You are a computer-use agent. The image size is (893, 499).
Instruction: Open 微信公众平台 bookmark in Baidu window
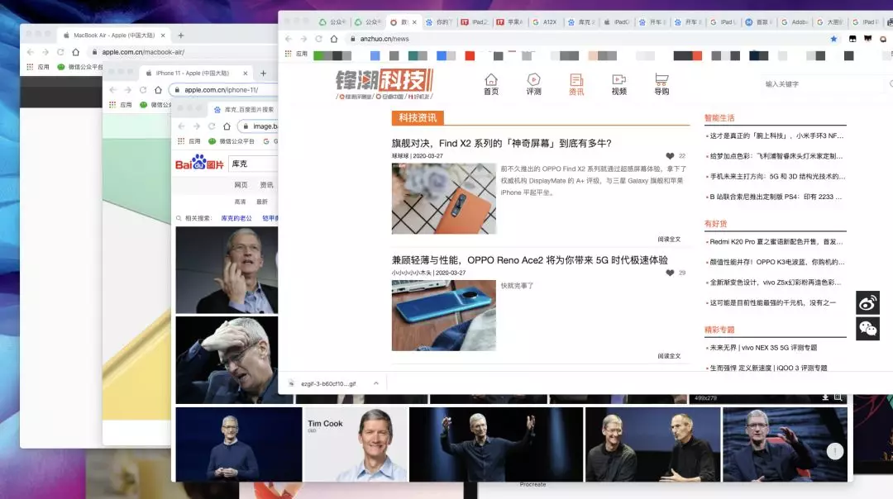(232, 141)
